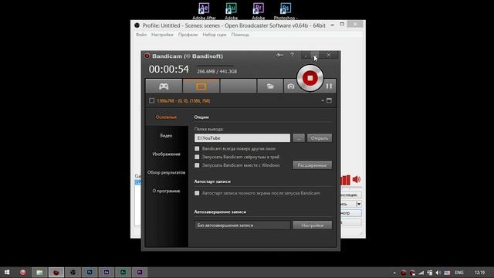Open the file explorer taskbar icon
494x278 pixels.
39,273
